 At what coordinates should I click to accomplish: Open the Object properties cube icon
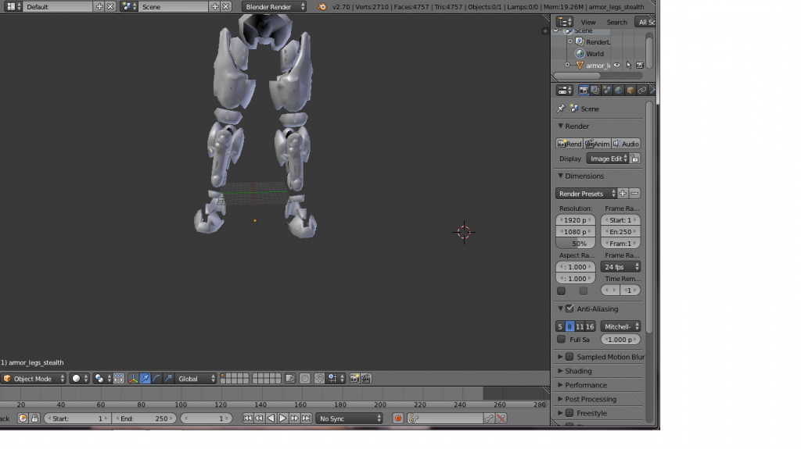(x=630, y=91)
